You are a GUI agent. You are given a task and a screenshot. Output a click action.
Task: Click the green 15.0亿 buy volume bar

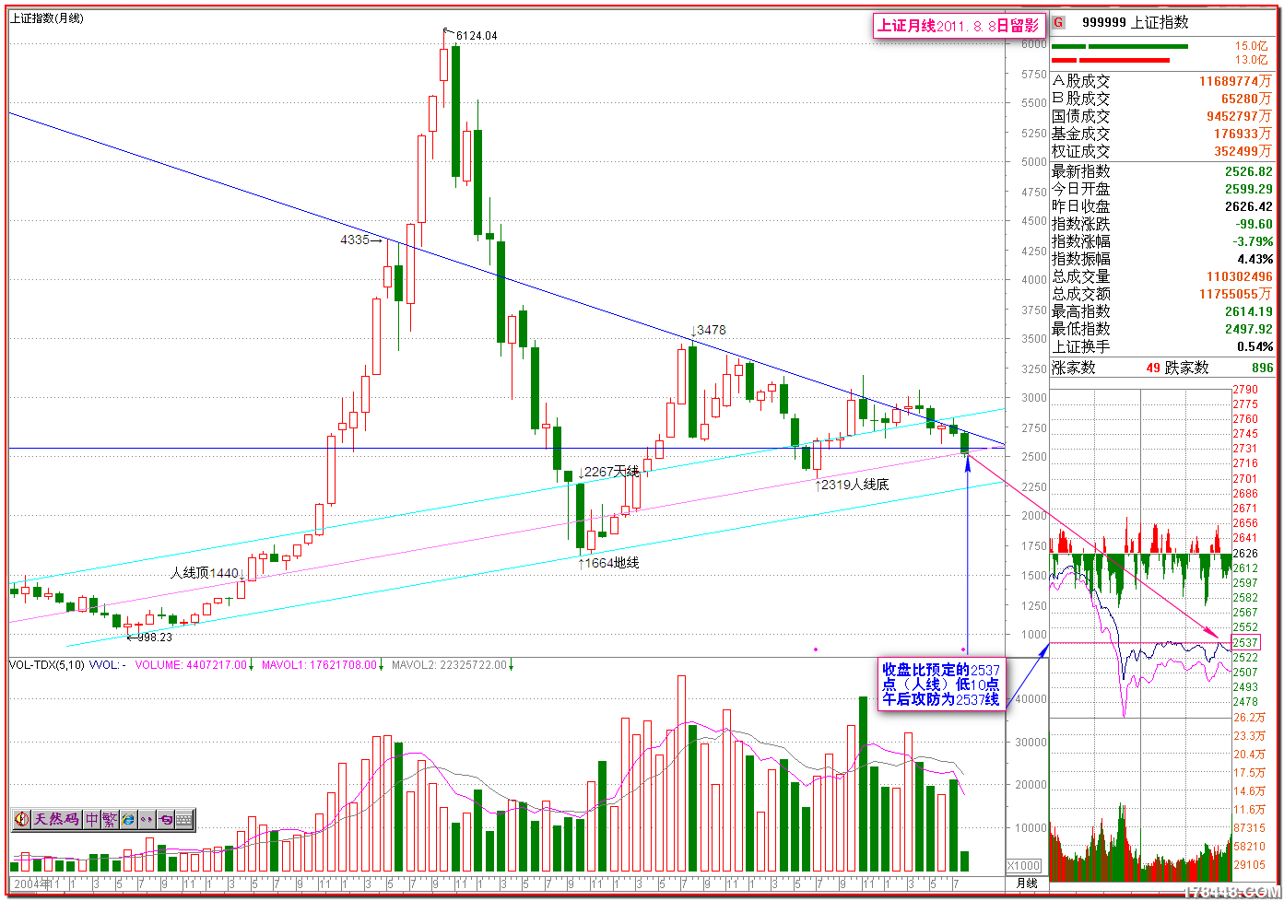click(1120, 46)
